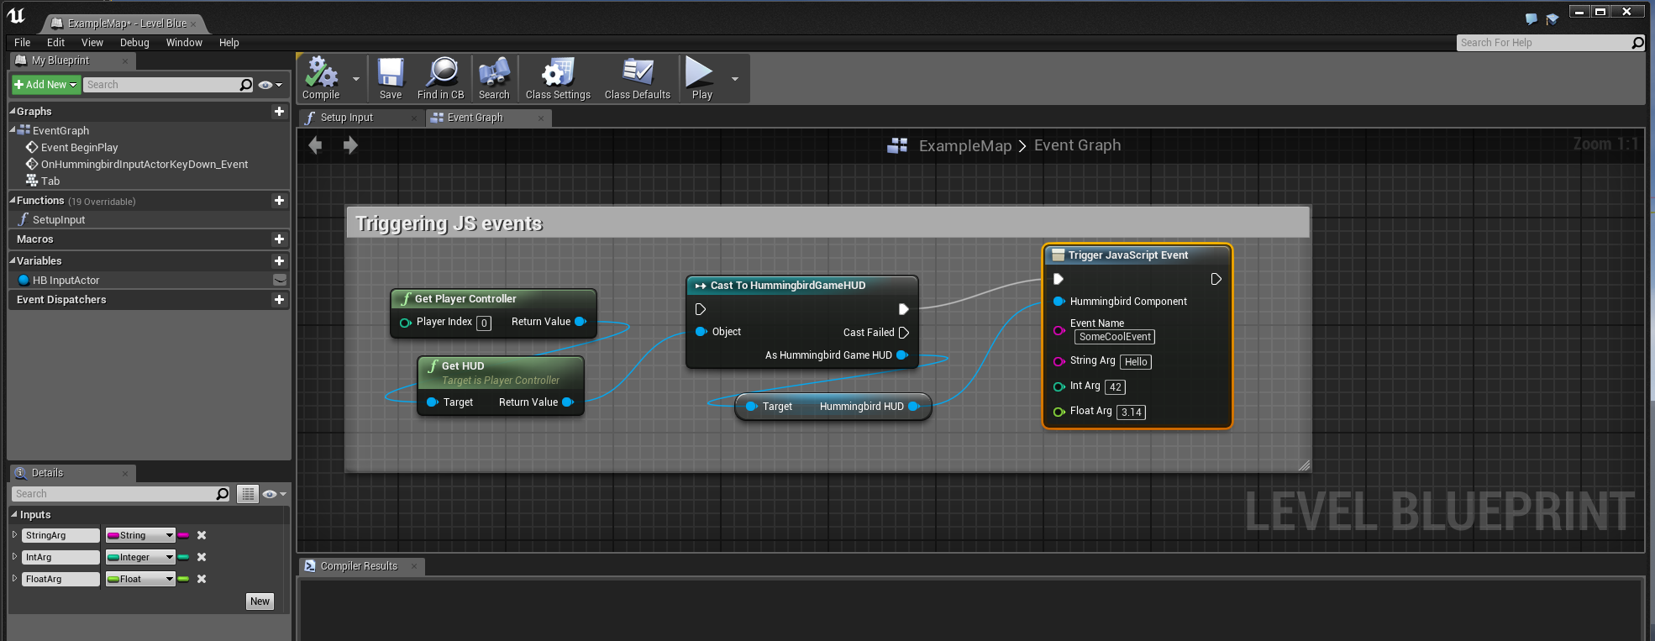Edit Float Arg 3.14 value
Image resolution: width=1655 pixels, height=641 pixels.
click(x=1132, y=412)
